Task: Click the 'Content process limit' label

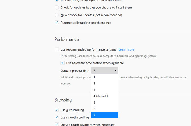Action: tap(75, 71)
